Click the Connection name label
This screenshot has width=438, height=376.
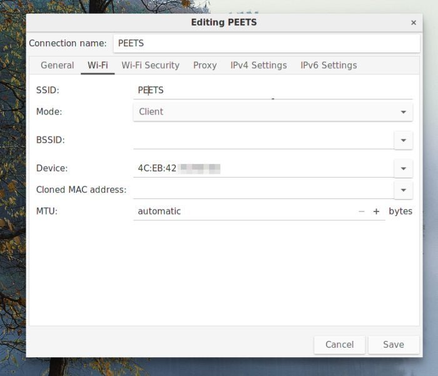(x=68, y=43)
